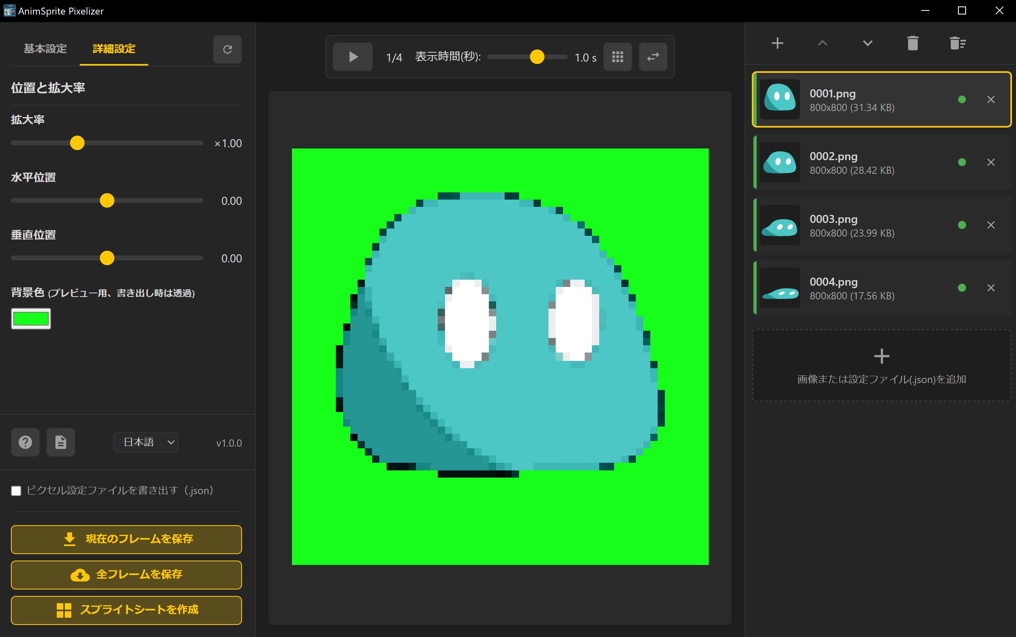Clear all frames with the clear-list icon
This screenshot has width=1016, height=637.
coord(957,43)
